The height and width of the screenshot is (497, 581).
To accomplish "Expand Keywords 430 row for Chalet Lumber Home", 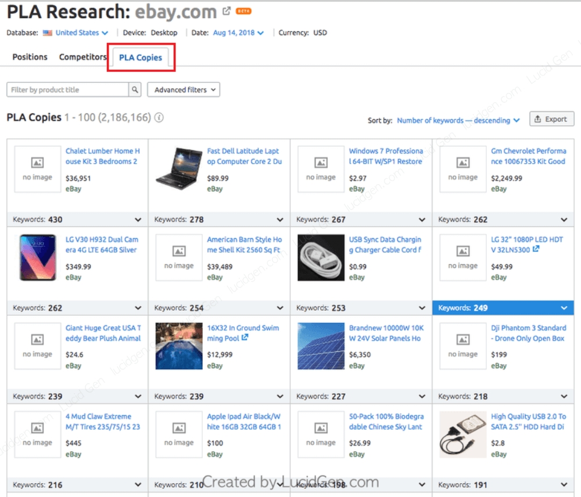I will pos(138,219).
